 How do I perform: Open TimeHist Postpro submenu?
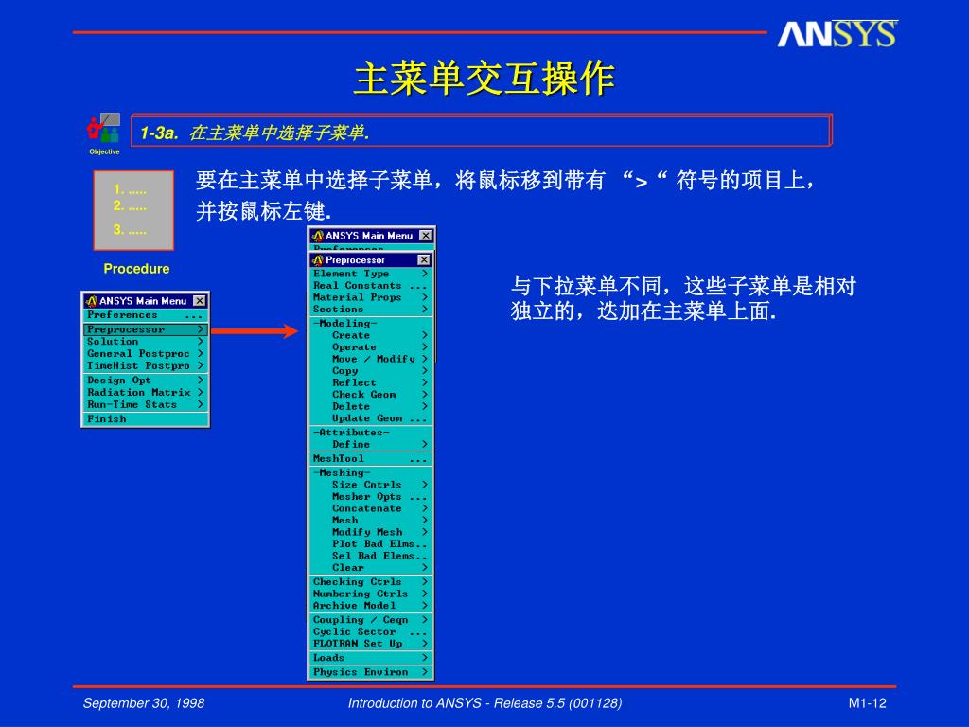coord(145,365)
